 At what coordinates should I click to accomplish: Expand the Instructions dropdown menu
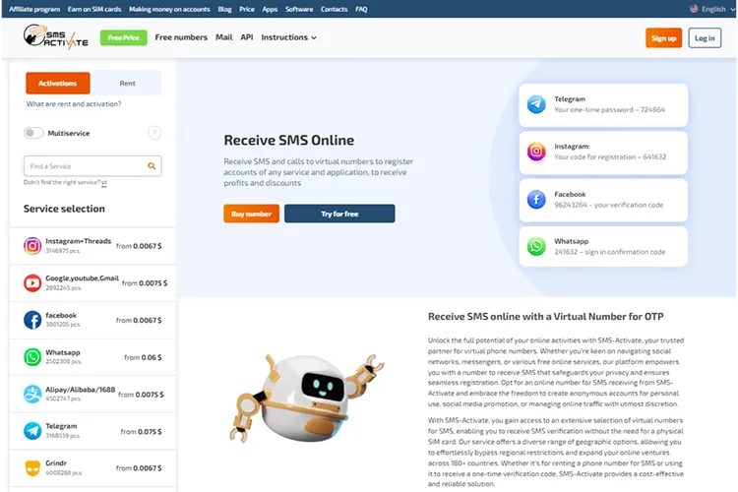pyautogui.click(x=288, y=37)
